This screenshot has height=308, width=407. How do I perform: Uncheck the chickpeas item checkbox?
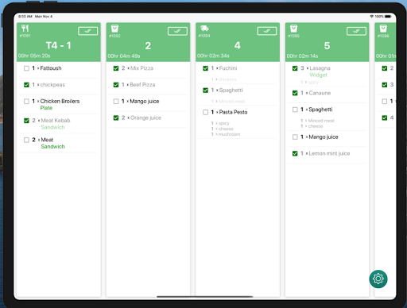(26, 85)
